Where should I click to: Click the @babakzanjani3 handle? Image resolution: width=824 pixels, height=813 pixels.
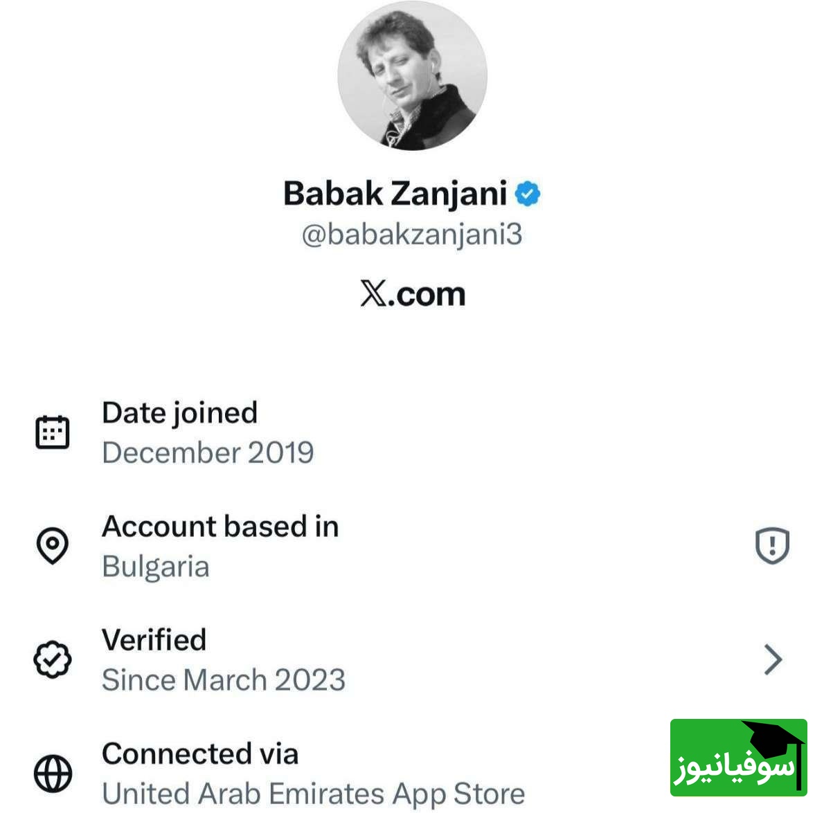[x=412, y=235]
